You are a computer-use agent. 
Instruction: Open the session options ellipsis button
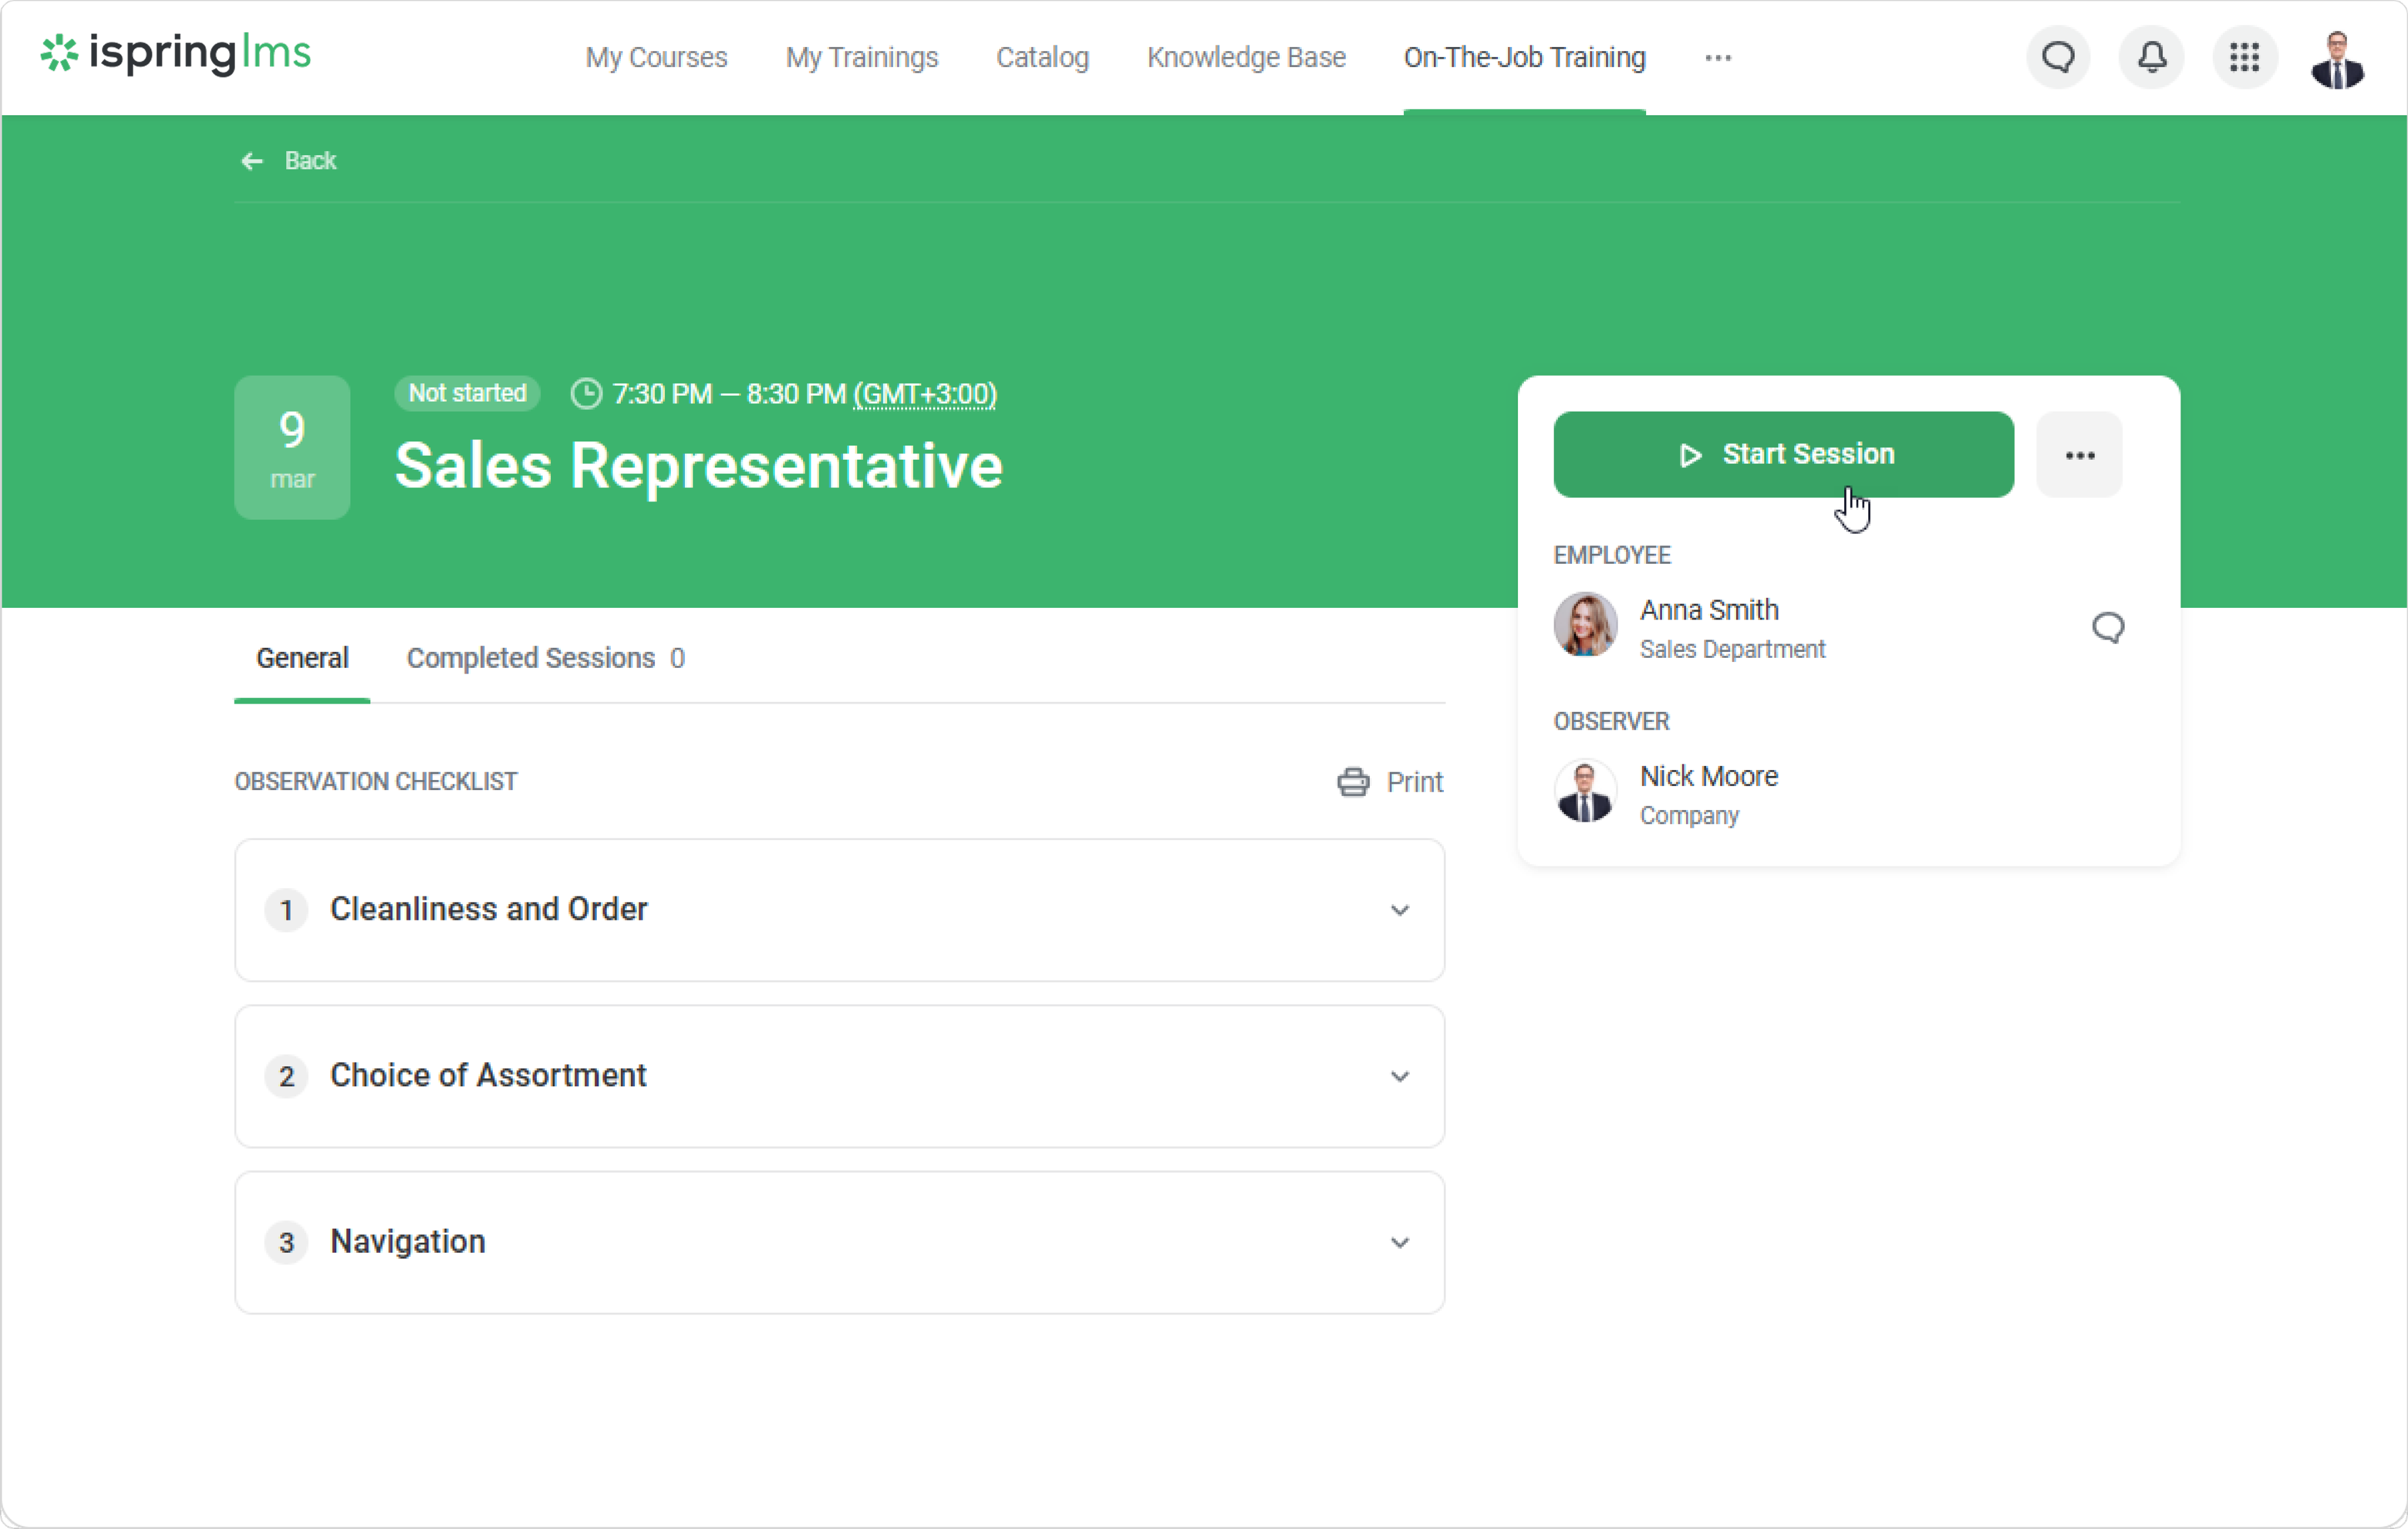pos(2079,455)
